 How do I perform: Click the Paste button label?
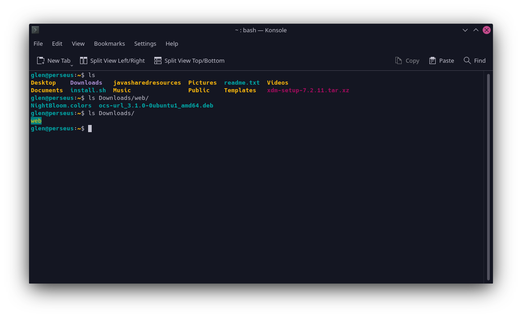[x=446, y=60]
